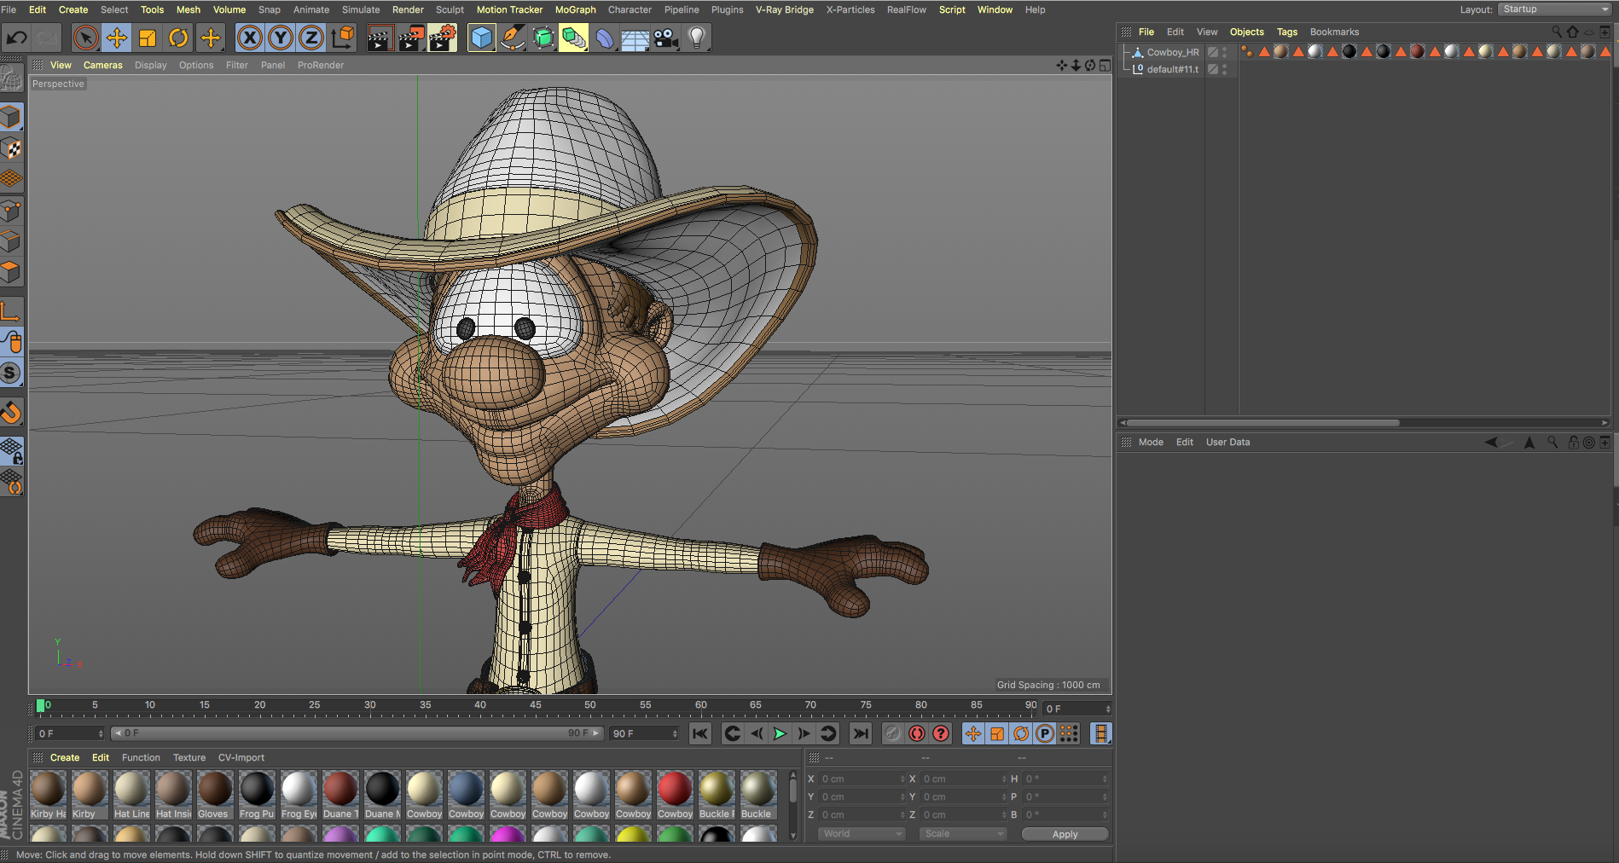1619x863 pixels.
Task: Enable Polygons mode in left palette
Action: [11, 272]
